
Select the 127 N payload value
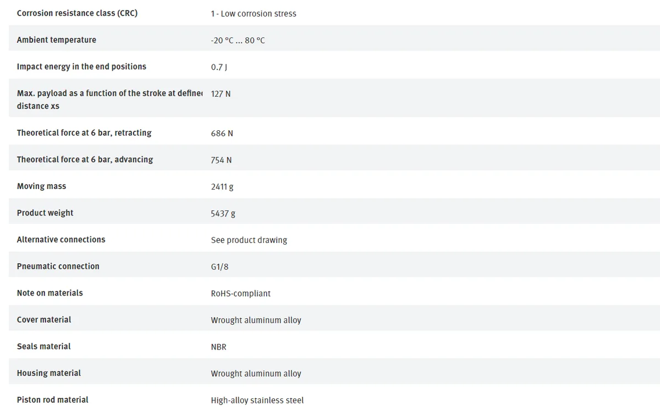point(221,94)
